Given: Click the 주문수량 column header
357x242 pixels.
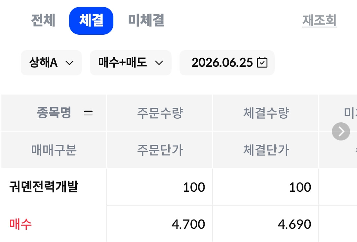Looking at the screenshot, I should (160, 113).
